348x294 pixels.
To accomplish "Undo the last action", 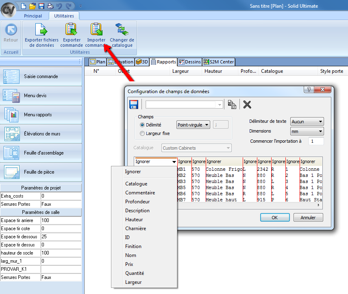I will pyautogui.click(x=59, y=6).
